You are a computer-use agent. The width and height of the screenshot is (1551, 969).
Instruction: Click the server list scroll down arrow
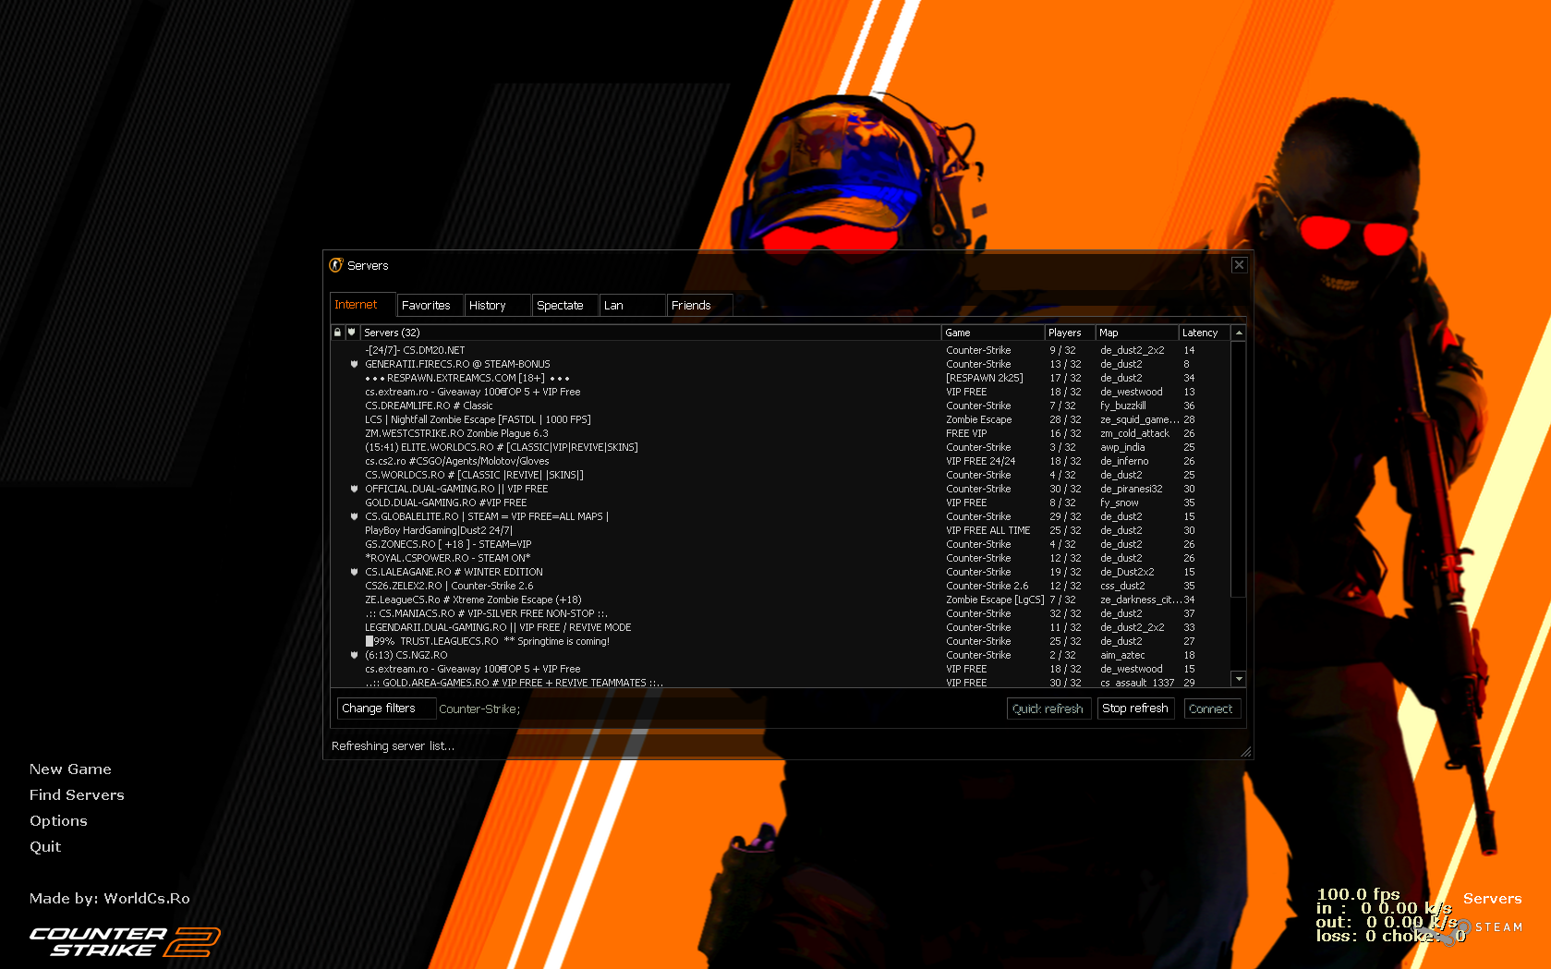(1239, 679)
